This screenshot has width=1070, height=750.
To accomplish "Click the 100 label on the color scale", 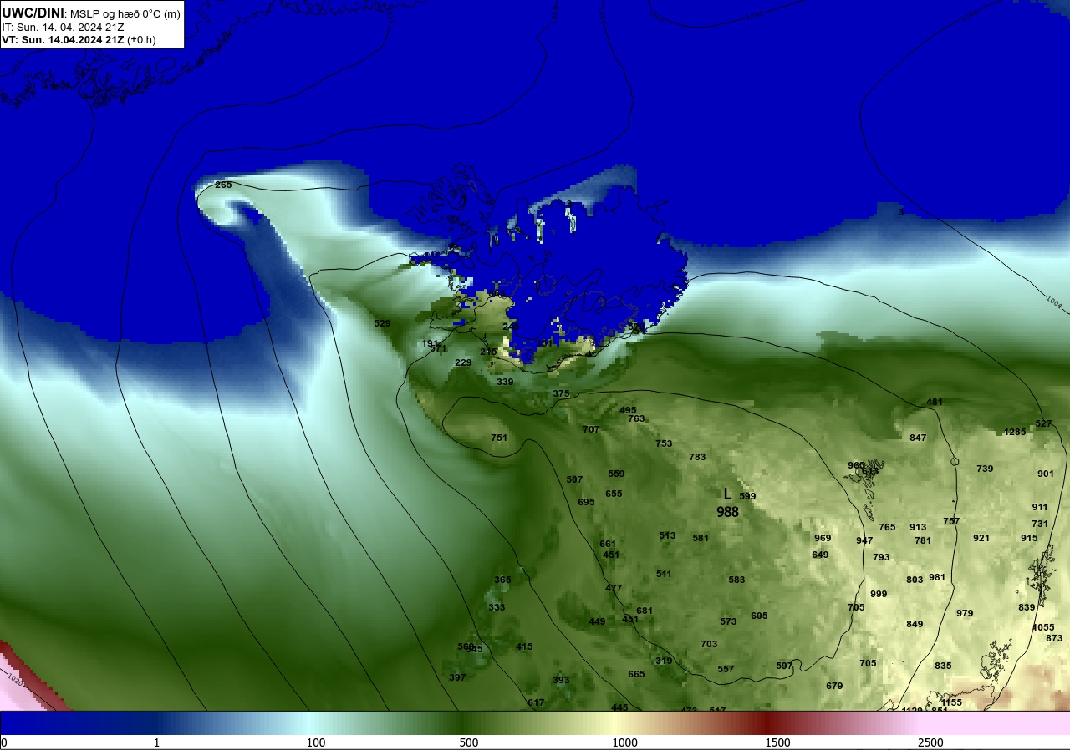I will [315, 742].
